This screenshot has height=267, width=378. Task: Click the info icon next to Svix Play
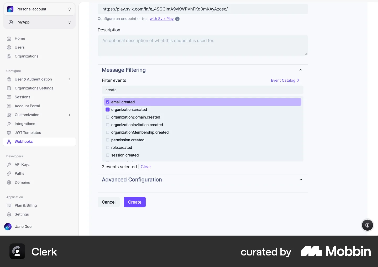(x=177, y=19)
